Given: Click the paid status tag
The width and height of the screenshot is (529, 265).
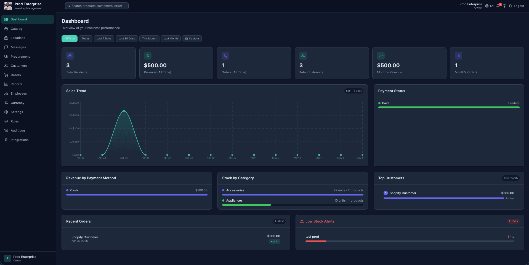Looking at the screenshot, I should pyautogui.click(x=275, y=242).
